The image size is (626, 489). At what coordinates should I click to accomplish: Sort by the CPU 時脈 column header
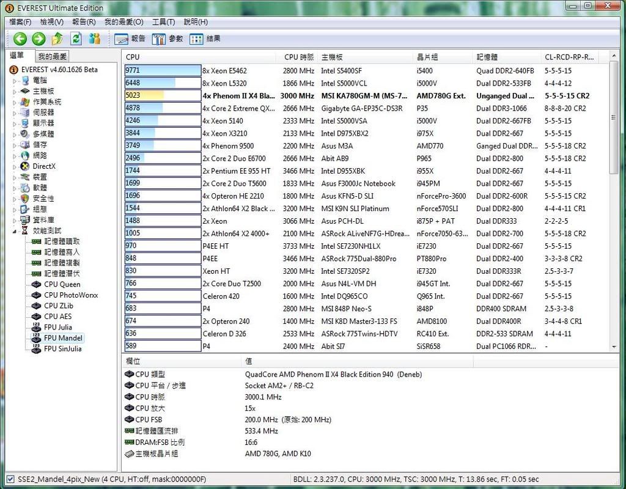coord(298,57)
